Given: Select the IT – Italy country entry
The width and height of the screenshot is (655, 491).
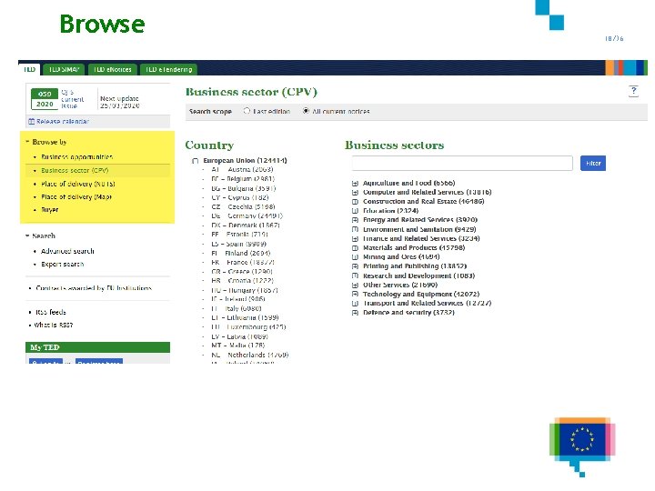Looking at the screenshot, I should [237, 308].
